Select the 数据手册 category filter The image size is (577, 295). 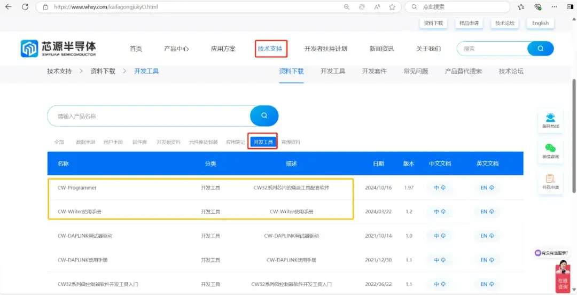tap(85, 142)
